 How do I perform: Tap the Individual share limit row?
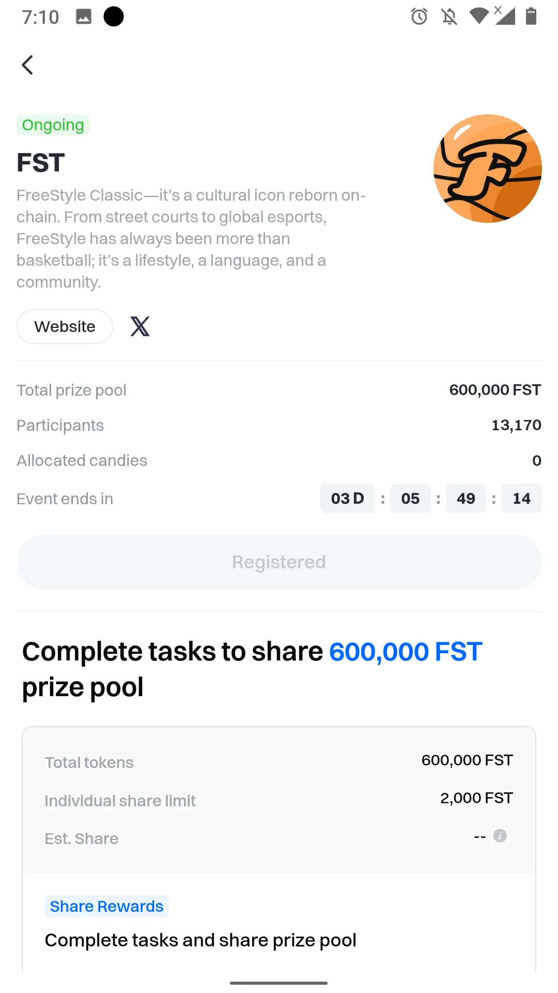coord(279,800)
